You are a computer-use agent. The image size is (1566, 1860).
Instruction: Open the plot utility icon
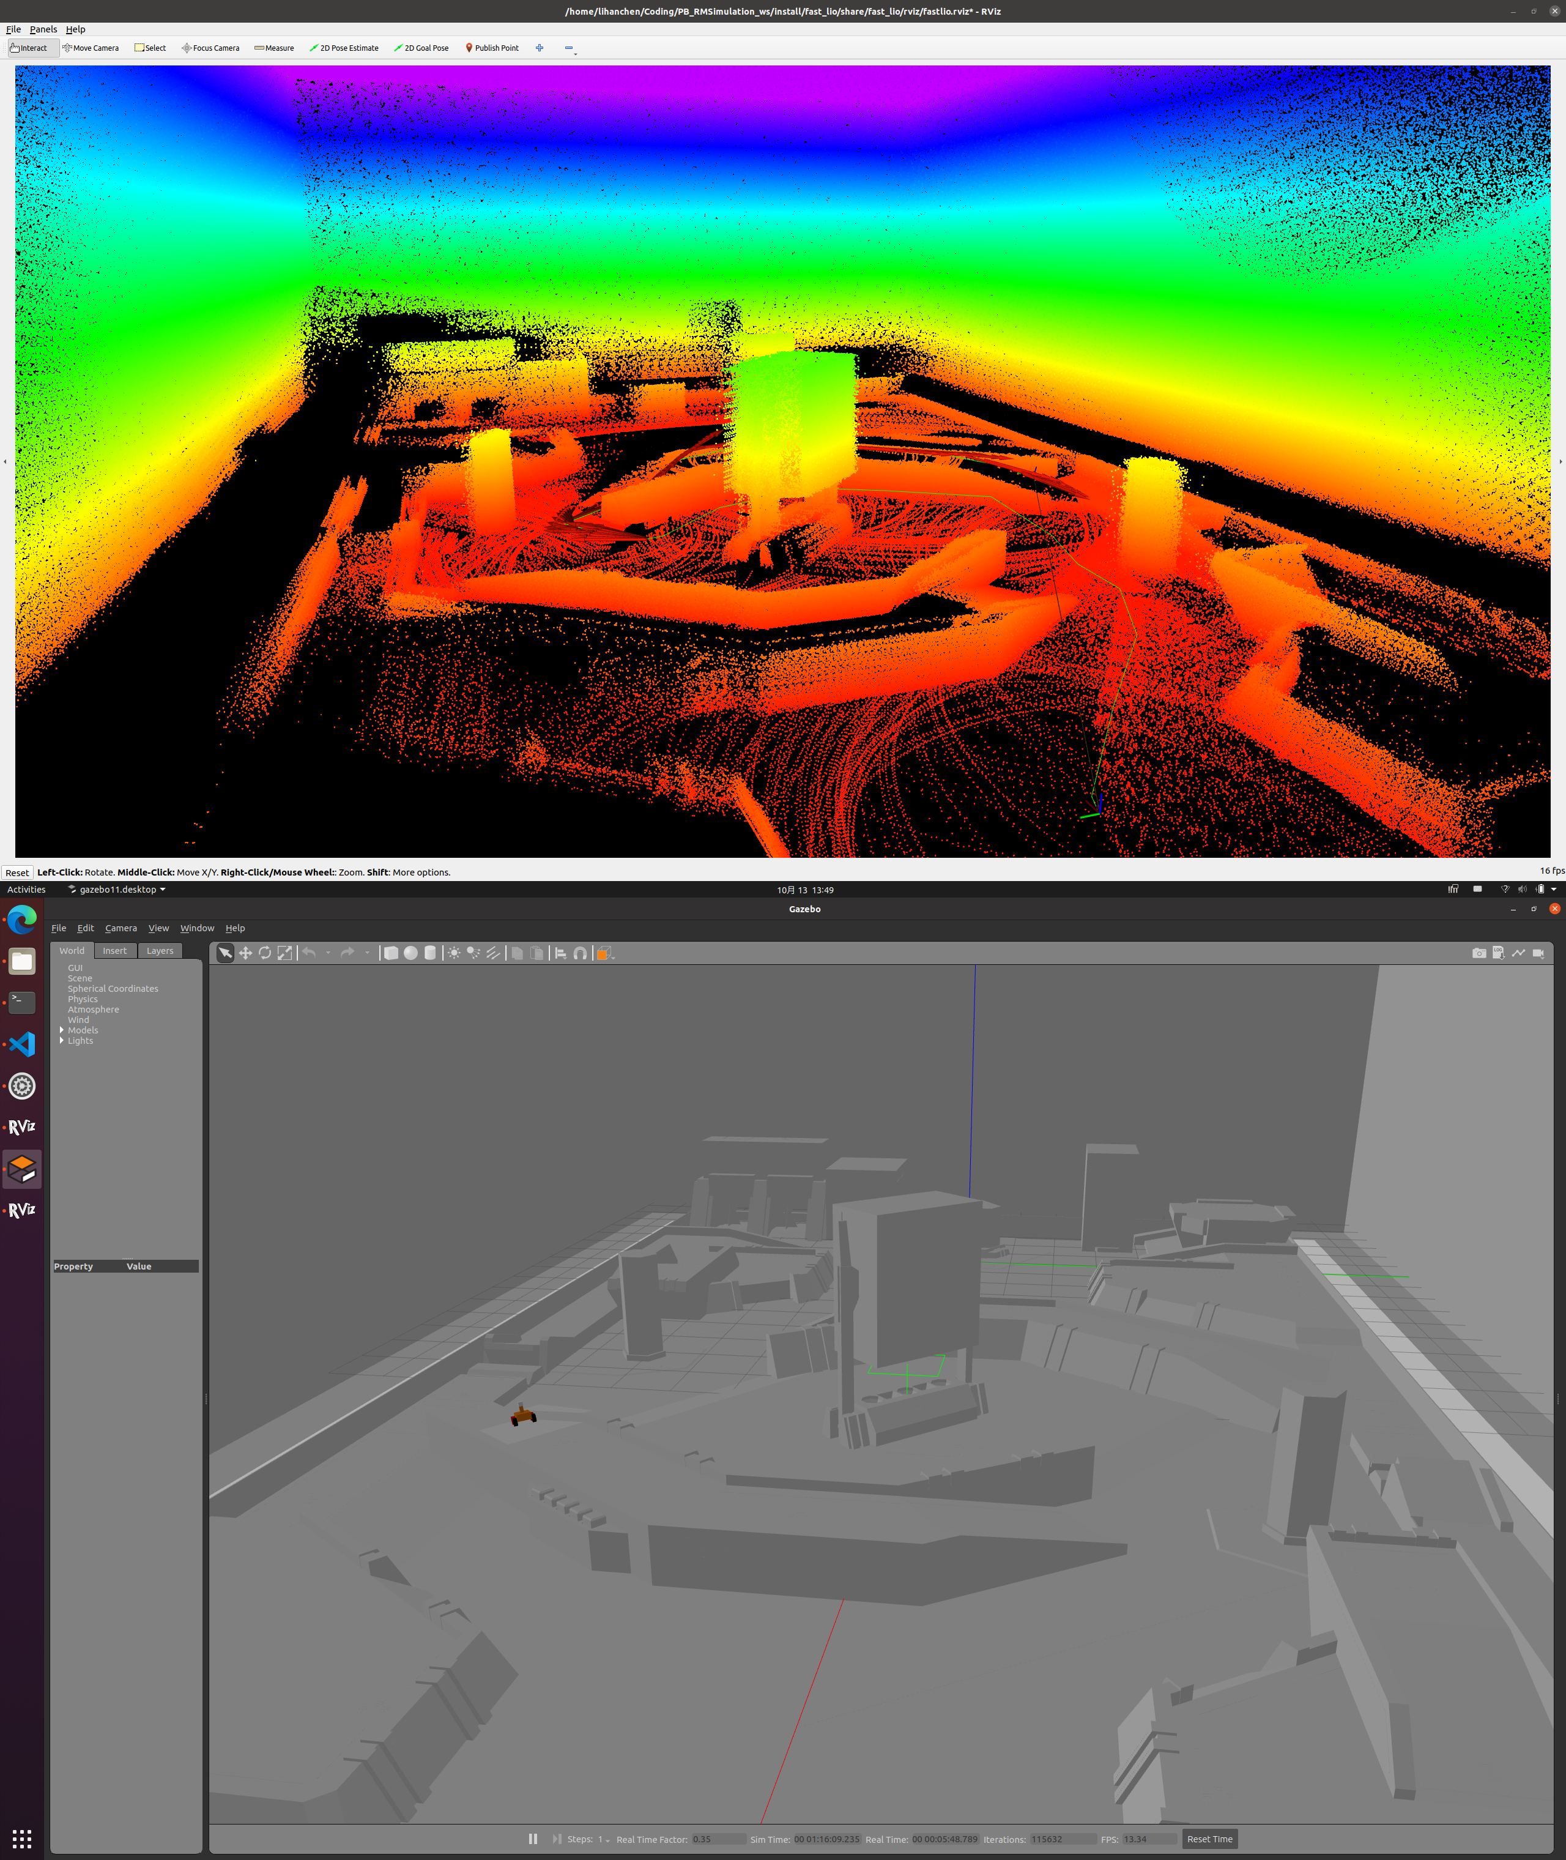pyautogui.click(x=1518, y=953)
